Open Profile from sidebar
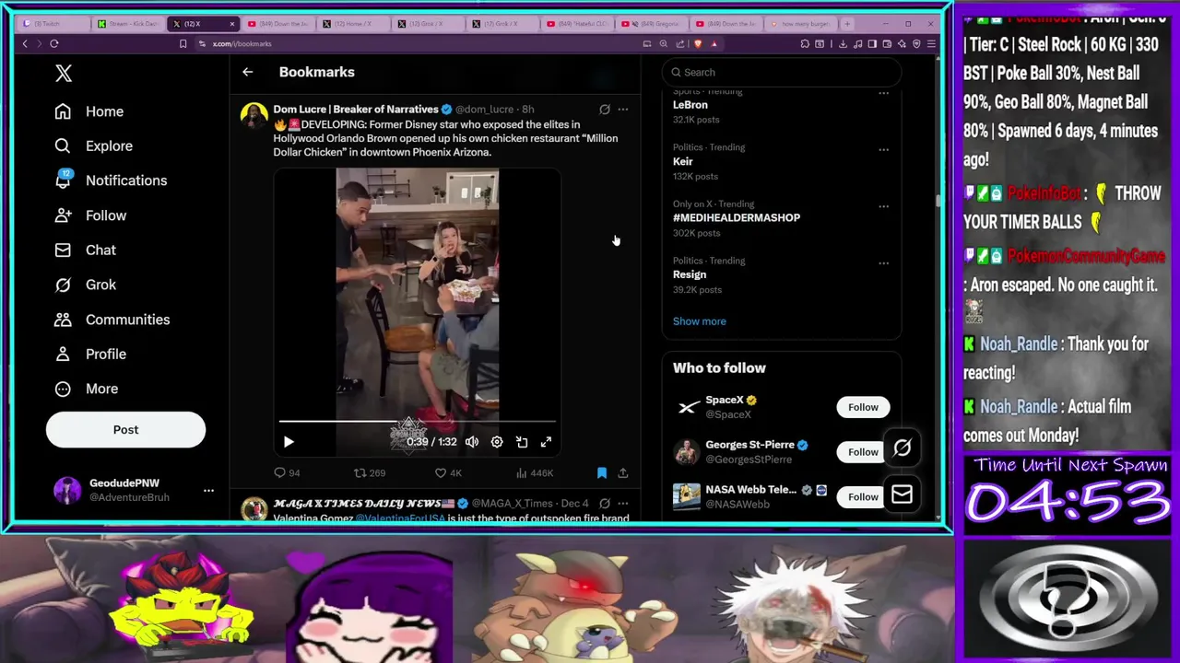Screen dimensions: 1180x663 (x=90, y=354)
